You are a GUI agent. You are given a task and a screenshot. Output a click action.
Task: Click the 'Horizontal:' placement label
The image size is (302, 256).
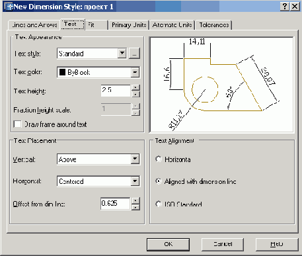pos(27,181)
